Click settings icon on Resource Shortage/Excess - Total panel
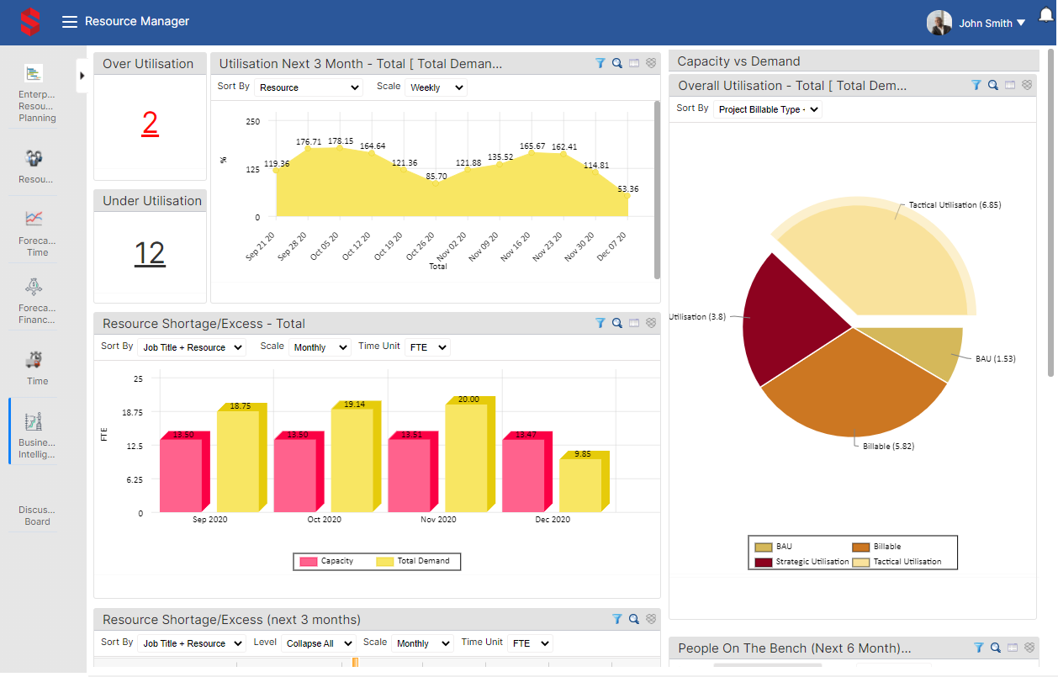This screenshot has width=1058, height=677. (651, 323)
